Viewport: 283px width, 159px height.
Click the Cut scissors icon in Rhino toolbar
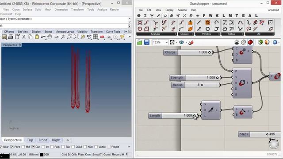(x=23, y=37)
